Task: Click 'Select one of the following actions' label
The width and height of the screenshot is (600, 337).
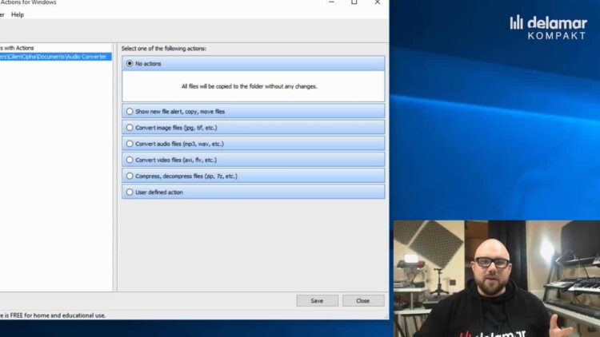Action: tap(164, 49)
